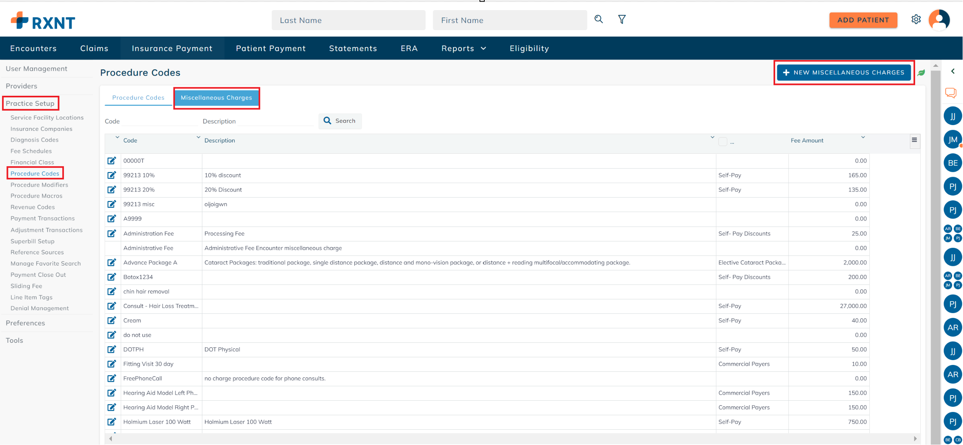This screenshot has width=963, height=445.
Task: Click the green leaf icon near New Miscellaneous Charges
Action: coord(922,72)
